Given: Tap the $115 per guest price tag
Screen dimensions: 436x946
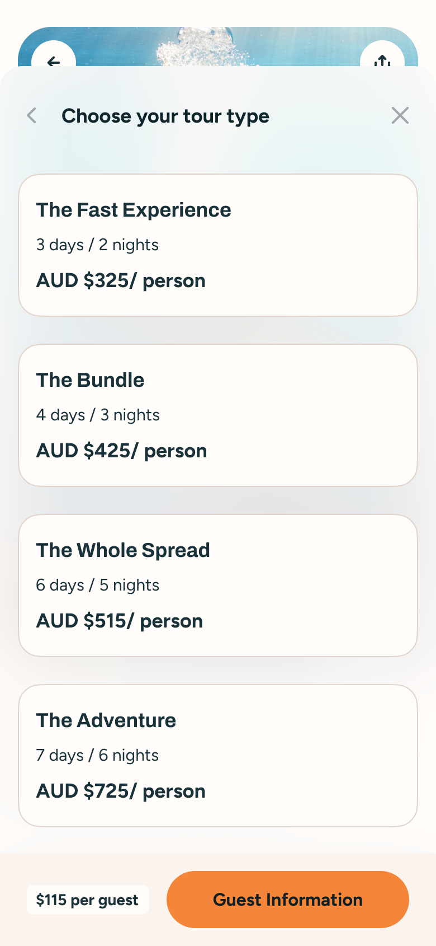Looking at the screenshot, I should coord(87,900).
